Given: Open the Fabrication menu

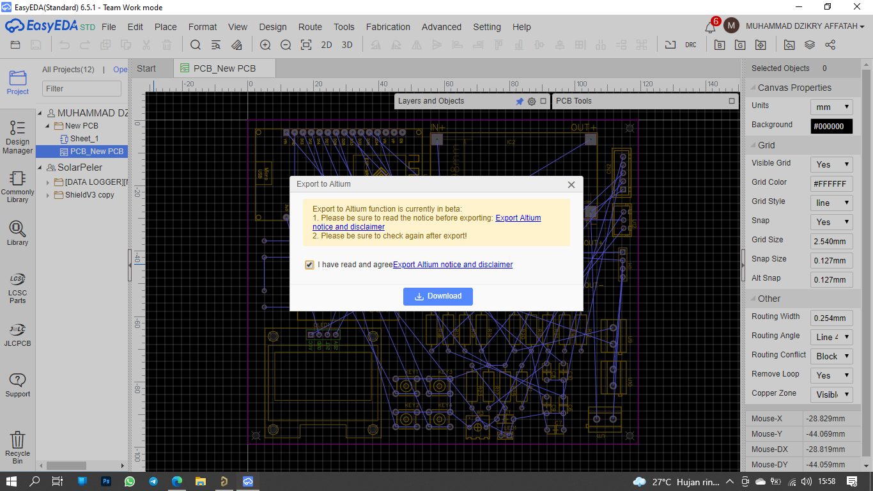Looking at the screenshot, I should 388,27.
